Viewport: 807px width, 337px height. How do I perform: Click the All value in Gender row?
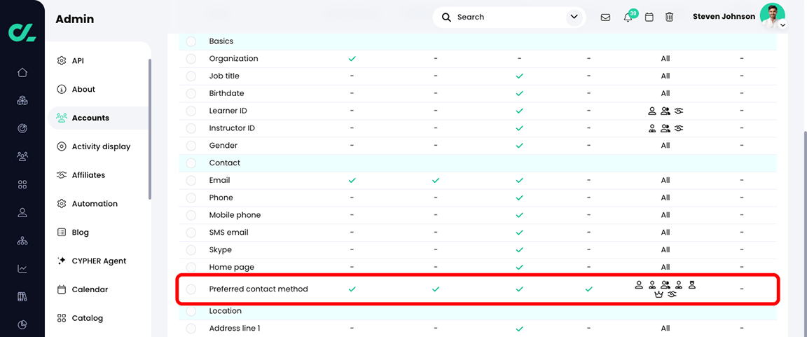tap(665, 146)
